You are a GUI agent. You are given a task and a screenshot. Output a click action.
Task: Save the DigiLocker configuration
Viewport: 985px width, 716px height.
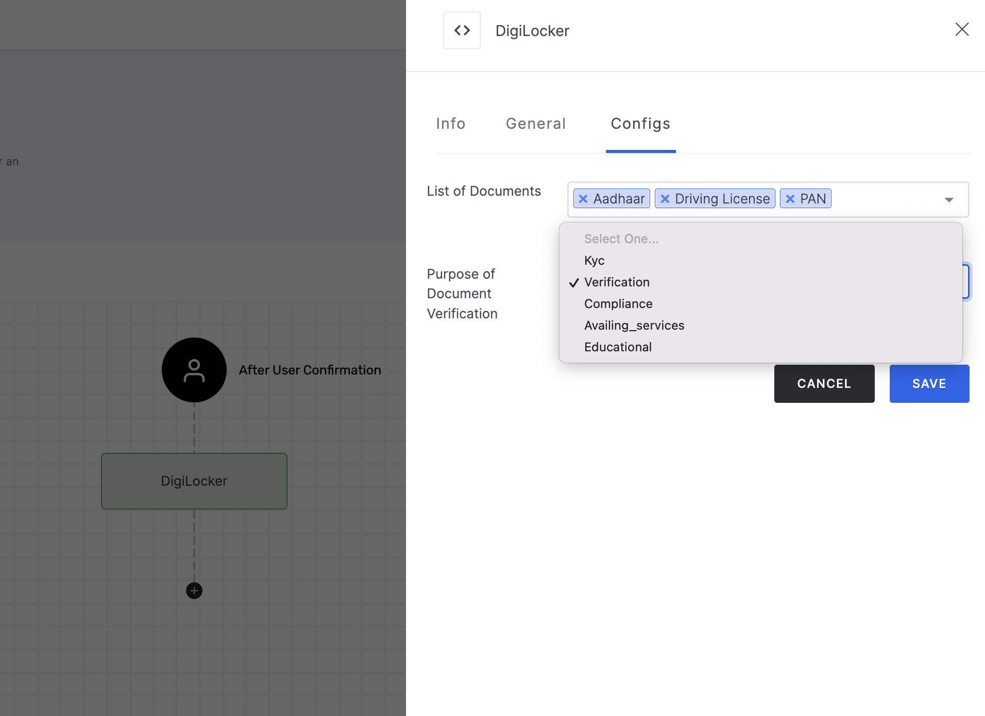tap(929, 384)
